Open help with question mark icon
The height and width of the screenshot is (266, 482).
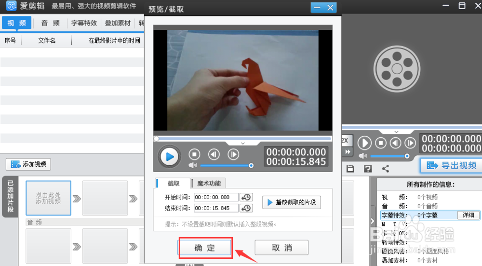pos(368,168)
